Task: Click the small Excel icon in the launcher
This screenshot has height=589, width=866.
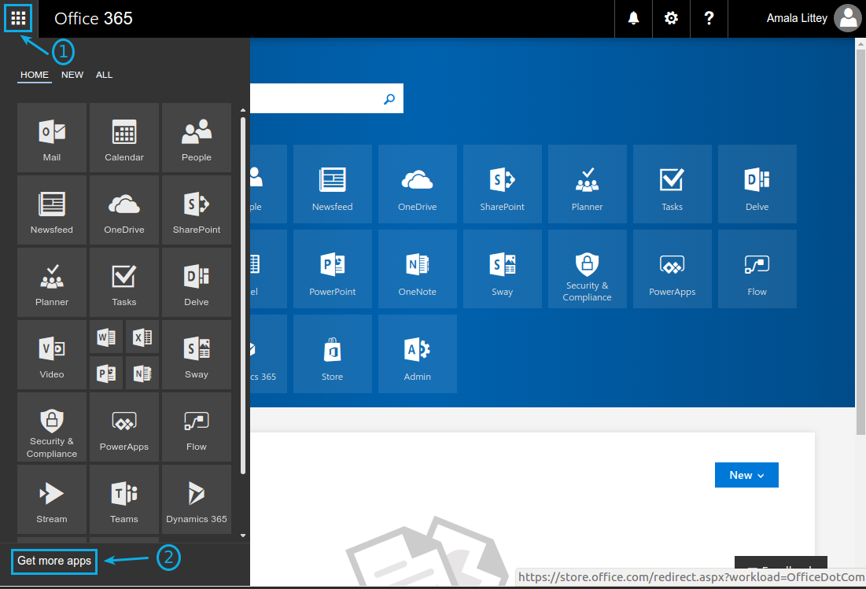Action: coord(142,337)
